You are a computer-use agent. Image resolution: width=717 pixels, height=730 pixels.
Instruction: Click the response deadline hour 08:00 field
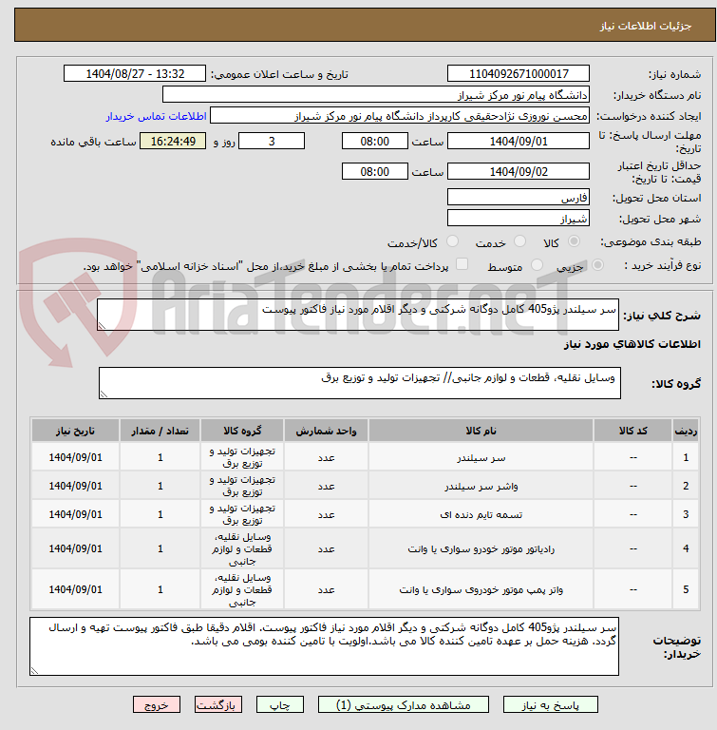click(x=375, y=141)
